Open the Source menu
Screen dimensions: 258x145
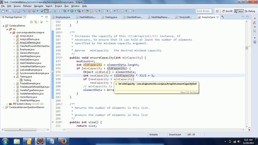(x=17, y=6)
